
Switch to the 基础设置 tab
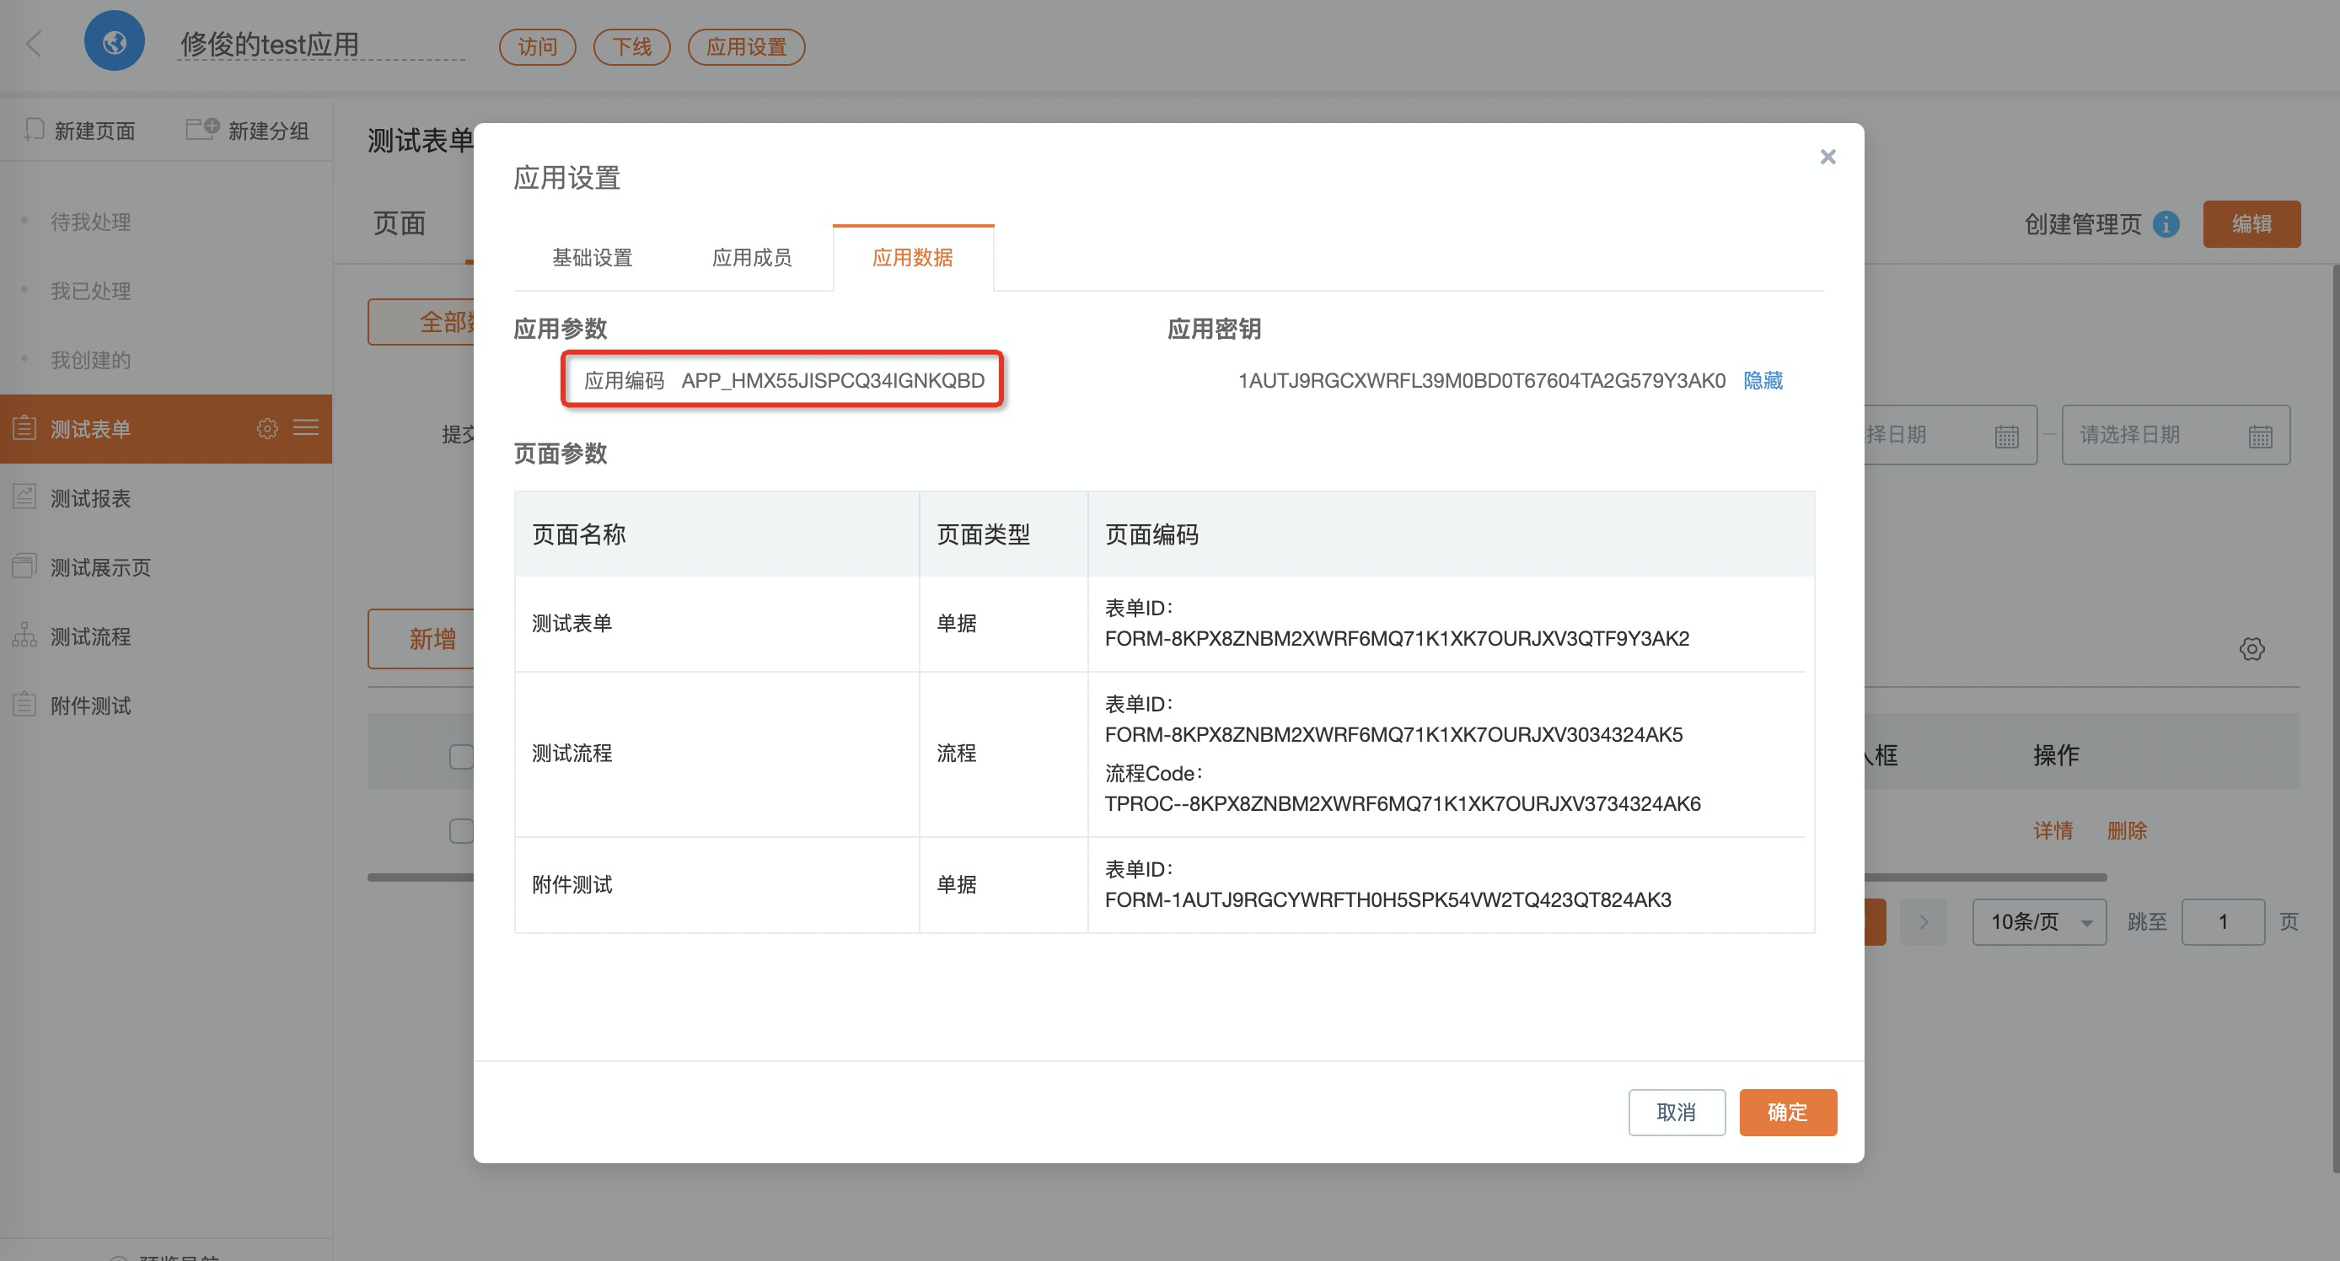click(x=593, y=257)
